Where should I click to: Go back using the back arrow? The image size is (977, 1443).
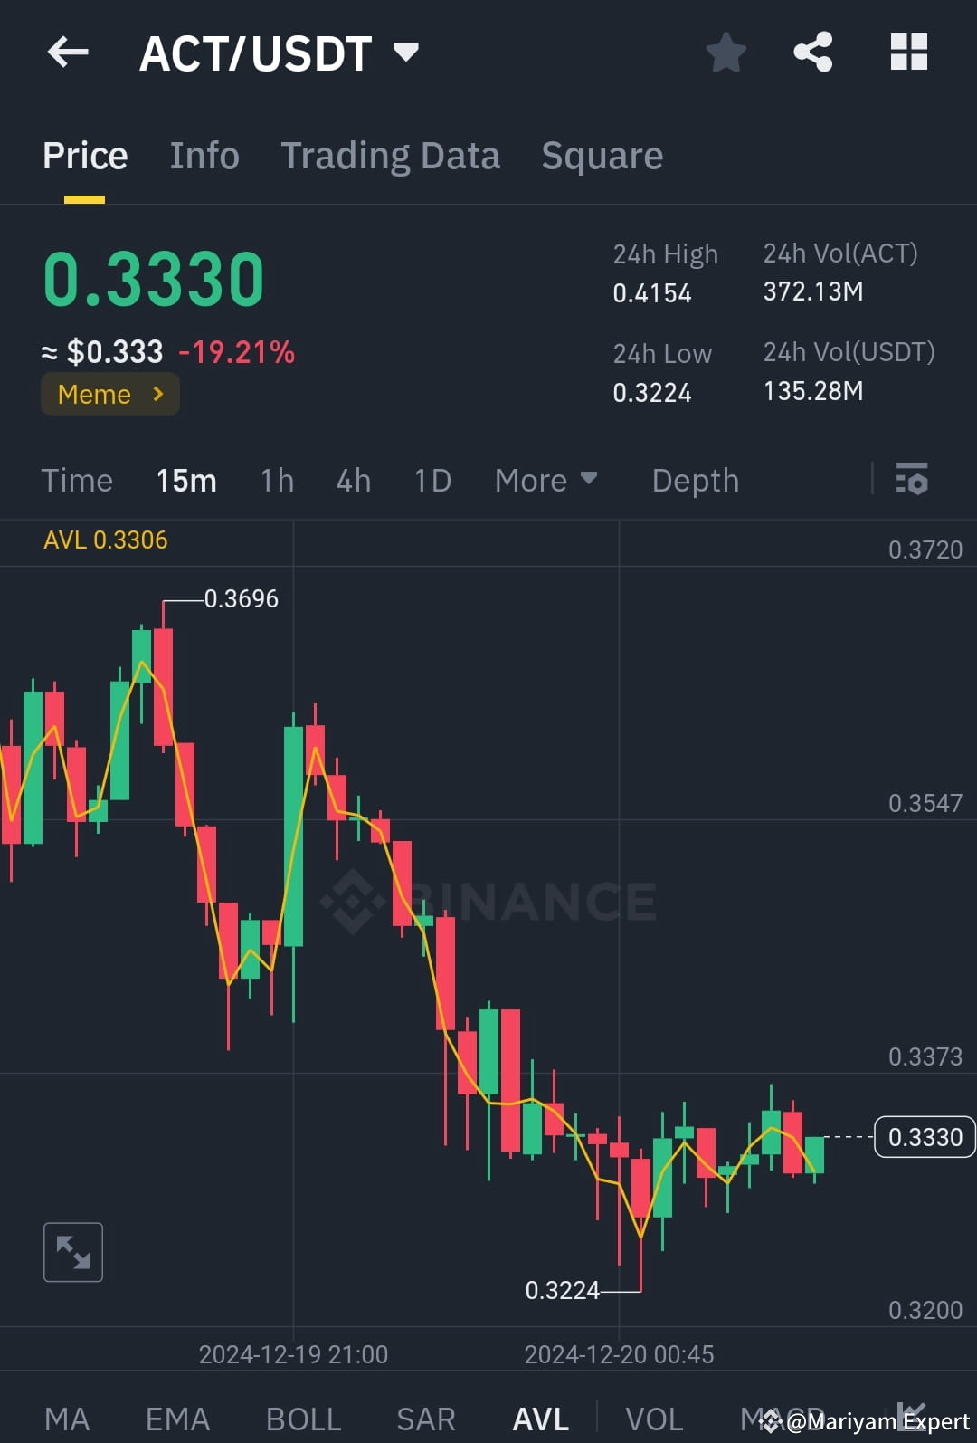pos(67,52)
